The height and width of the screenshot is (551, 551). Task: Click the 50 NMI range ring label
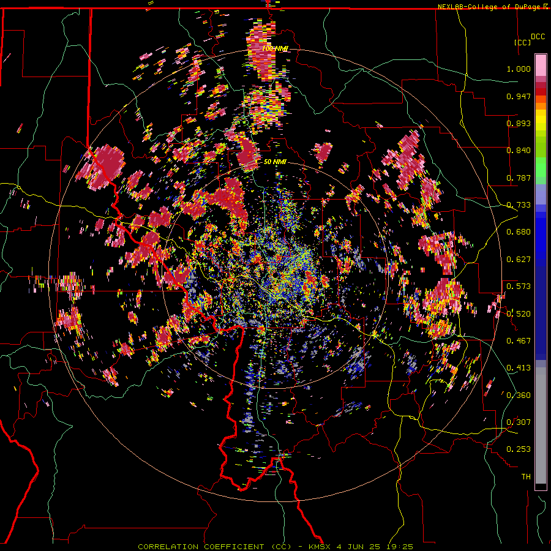coord(275,162)
